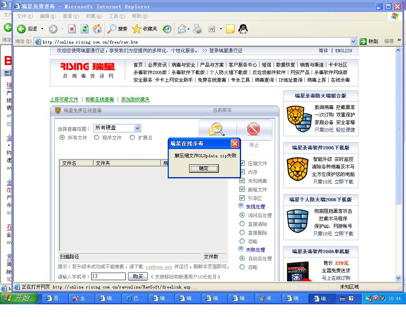Toggle the 未知病毒 checkbox

click(x=242, y=181)
